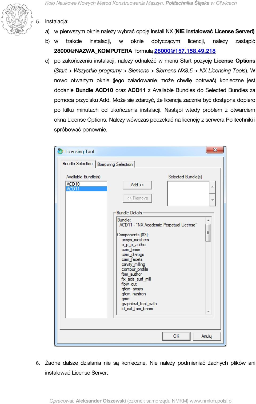Click the << Remove button
256x404 pixels.
[x=137, y=198]
